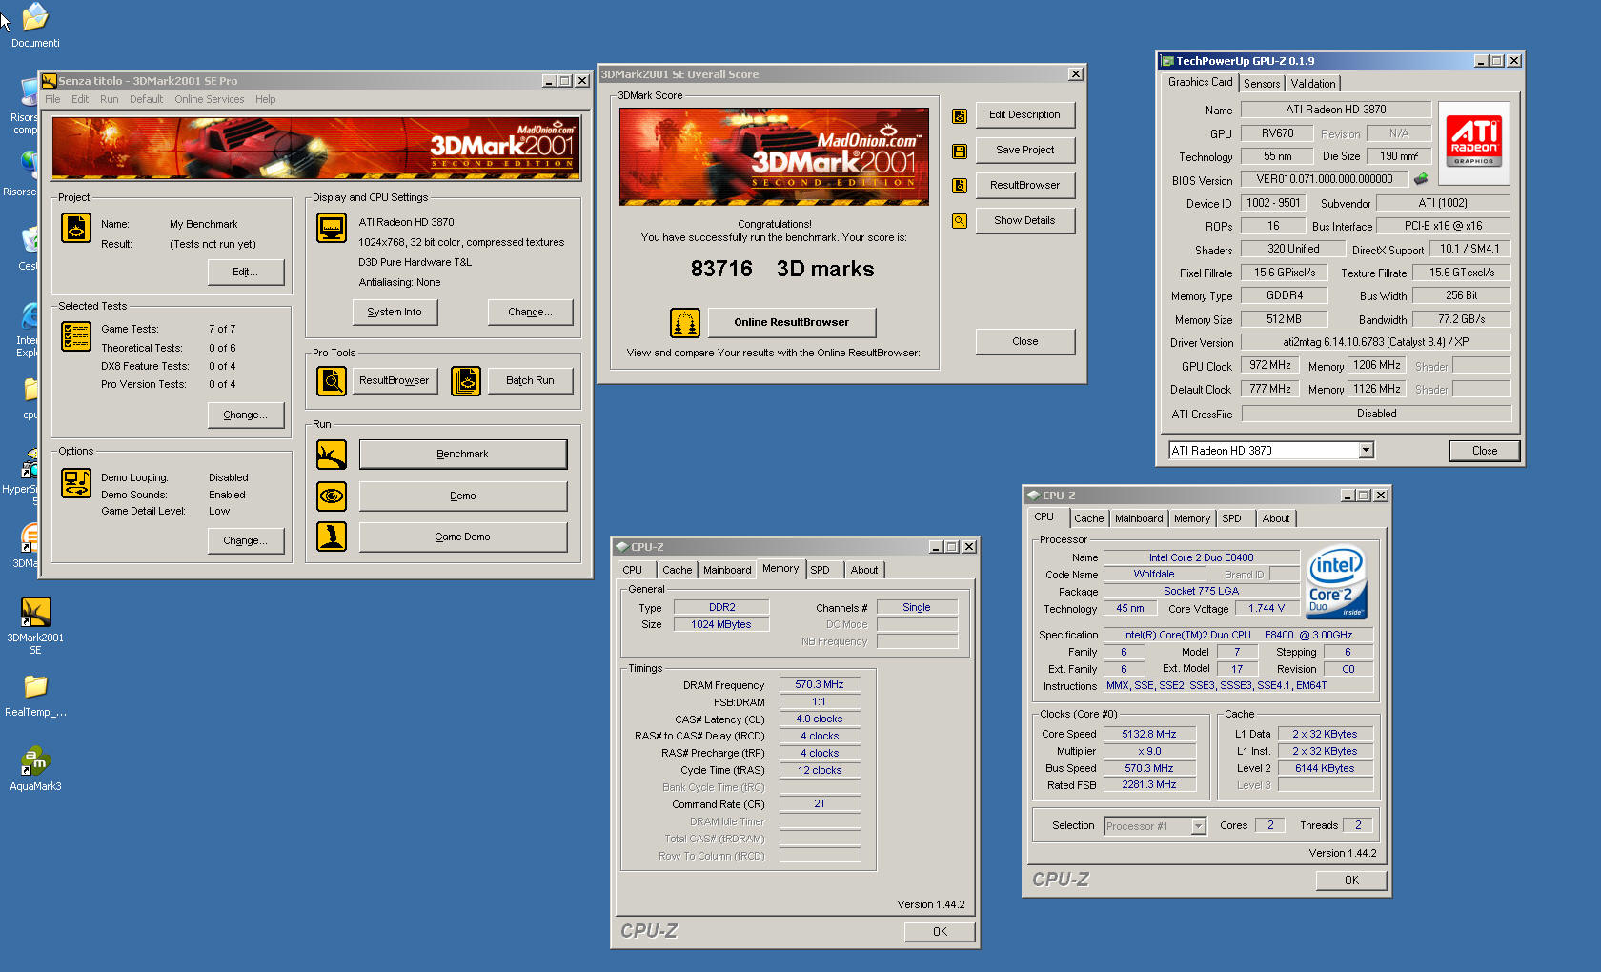This screenshot has height=972, width=1601.
Task: Click the Save Project button
Action: 1025,151
